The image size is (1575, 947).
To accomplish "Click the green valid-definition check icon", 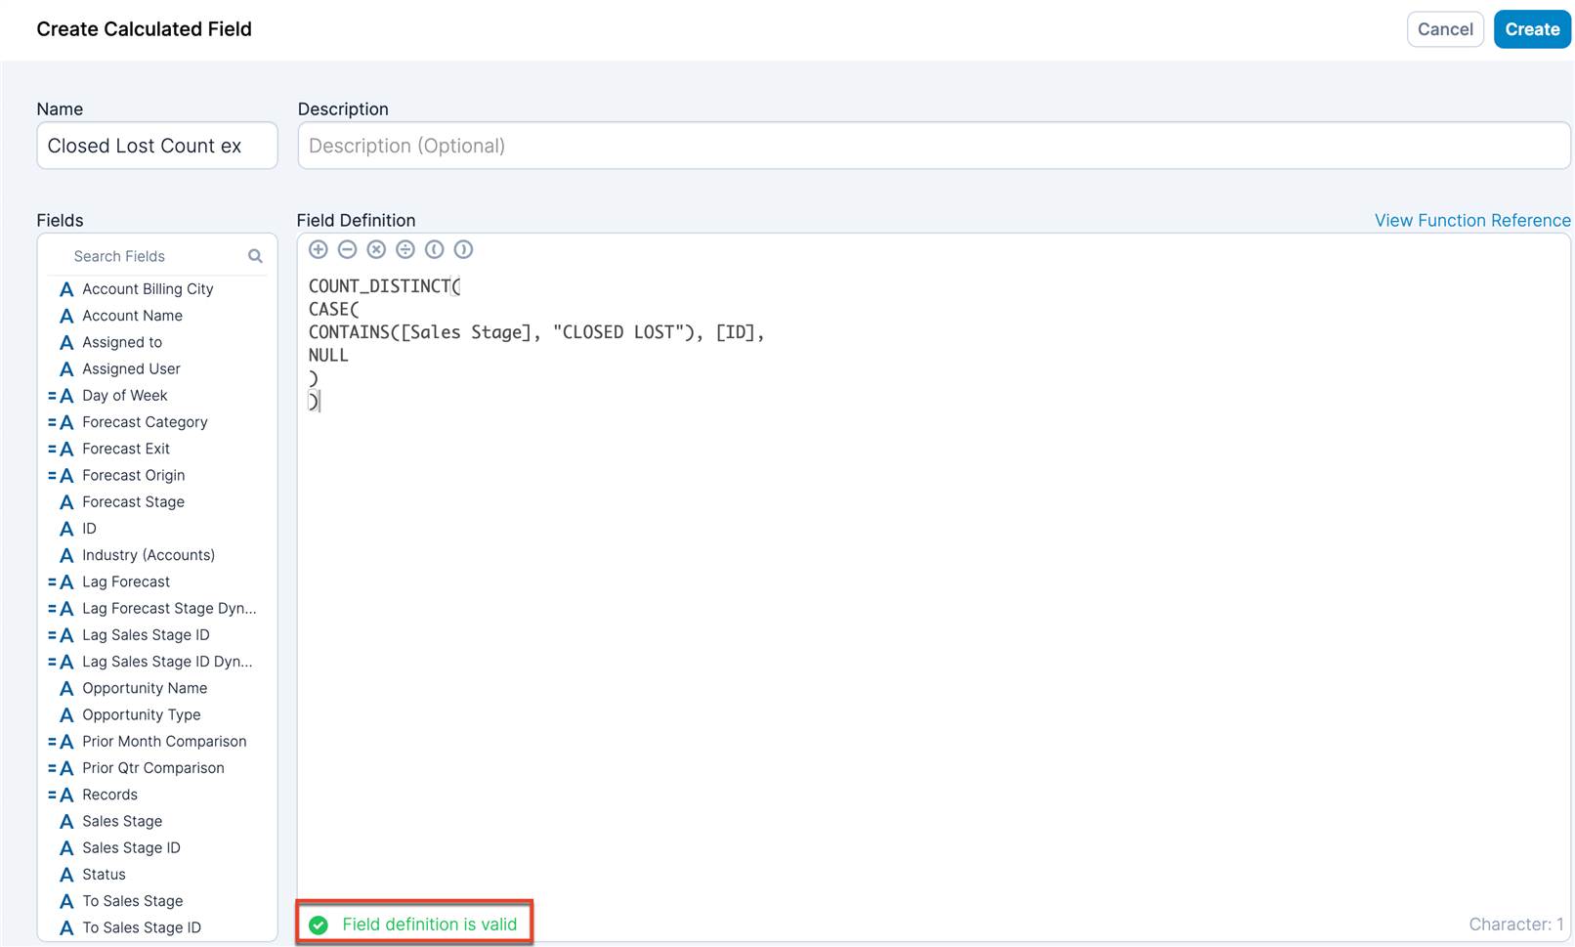I will (x=319, y=924).
